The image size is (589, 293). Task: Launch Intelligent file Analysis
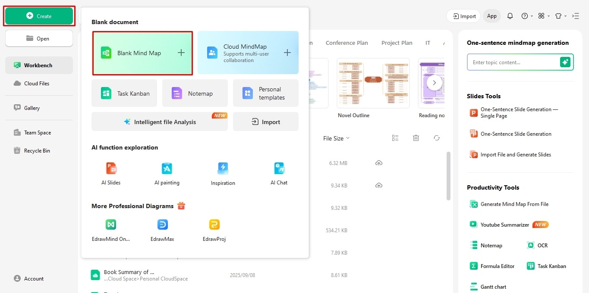160,122
